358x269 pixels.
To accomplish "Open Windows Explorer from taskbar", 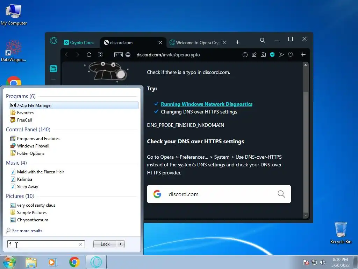I will click(x=31, y=262).
